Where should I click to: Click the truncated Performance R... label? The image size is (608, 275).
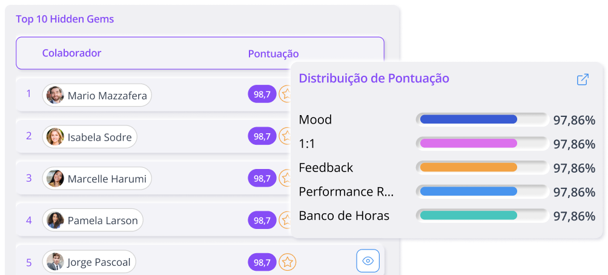346,191
